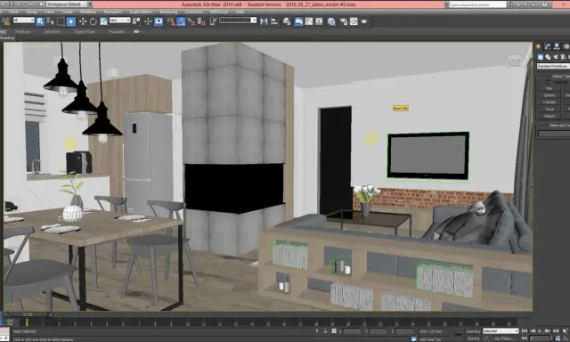The height and width of the screenshot is (342, 570).
Task: Select the Lights create category
Action: pyautogui.click(x=556, y=57)
